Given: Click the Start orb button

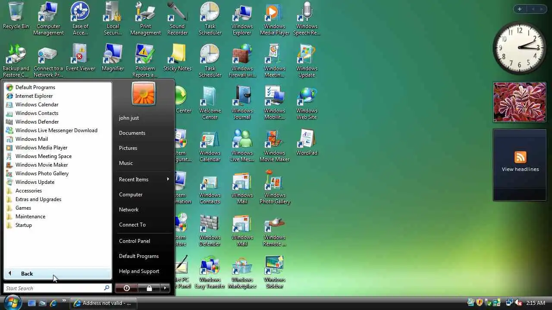Looking at the screenshot, I should pyautogui.click(x=12, y=302).
